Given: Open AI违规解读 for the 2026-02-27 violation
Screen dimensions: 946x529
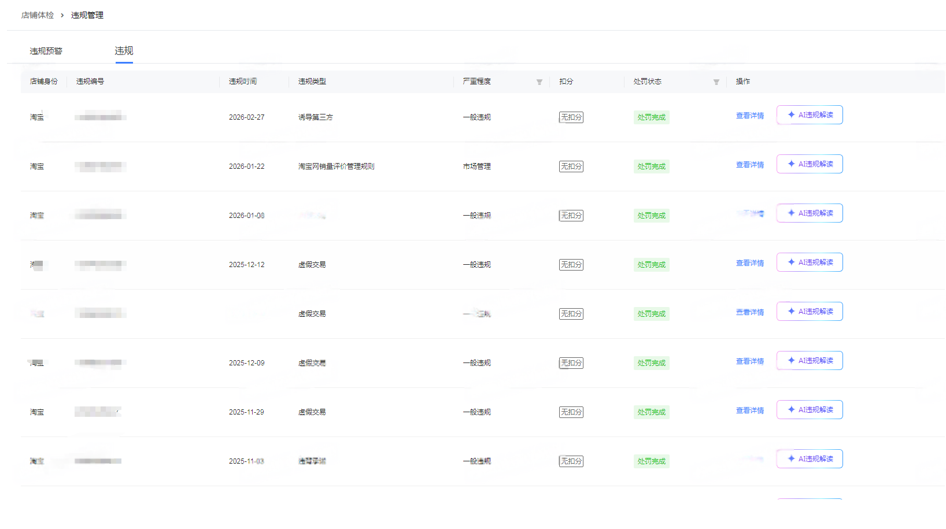Looking at the screenshot, I should point(810,115).
